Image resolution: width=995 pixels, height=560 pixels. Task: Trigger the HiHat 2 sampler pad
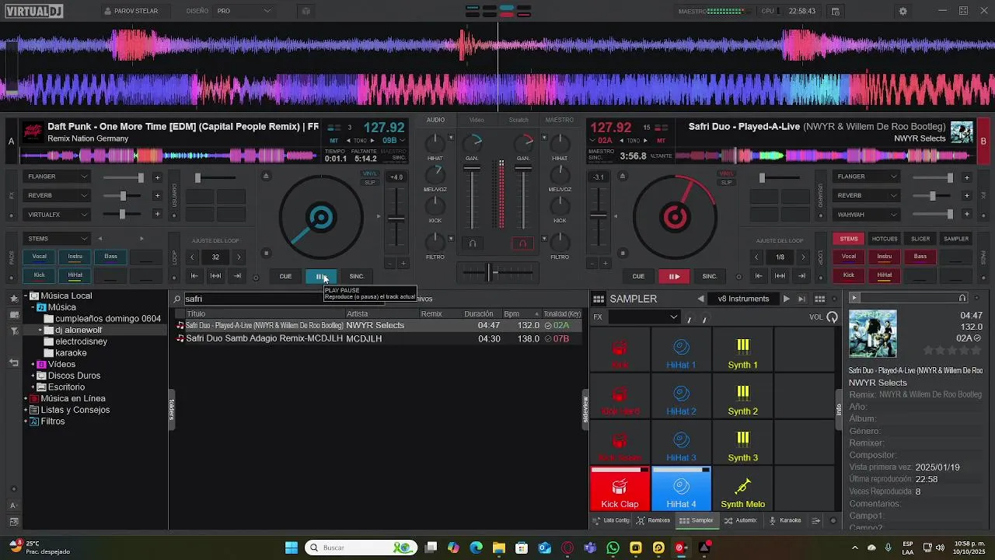(x=681, y=396)
